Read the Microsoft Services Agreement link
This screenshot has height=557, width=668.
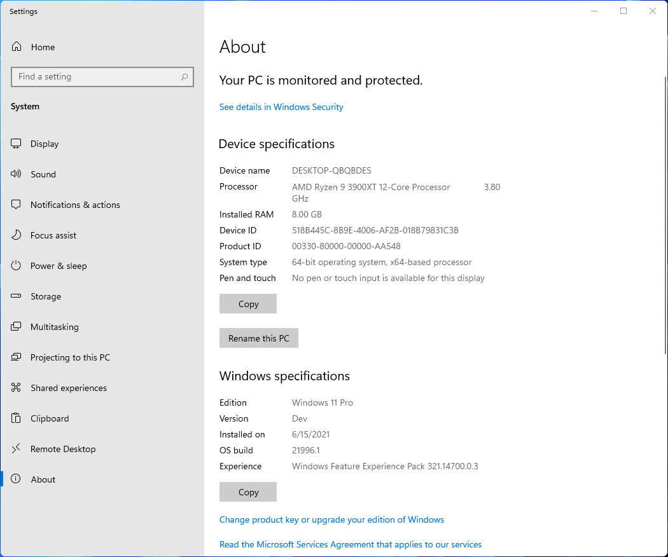[x=350, y=544]
